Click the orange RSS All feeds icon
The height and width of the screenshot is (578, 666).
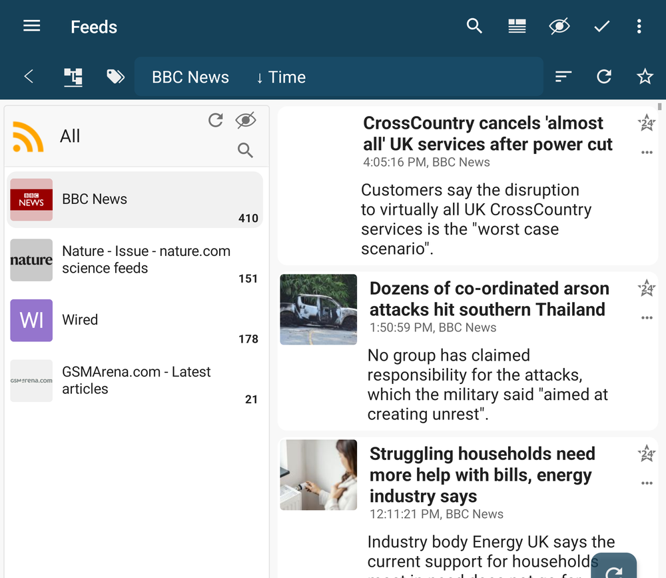[x=28, y=137]
